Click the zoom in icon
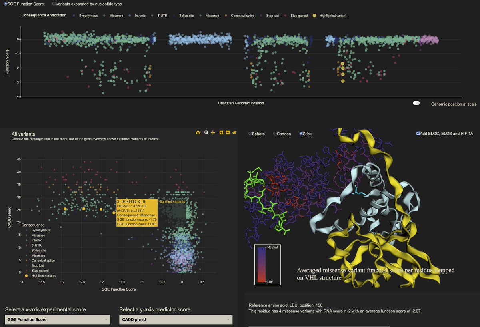 coord(221,132)
